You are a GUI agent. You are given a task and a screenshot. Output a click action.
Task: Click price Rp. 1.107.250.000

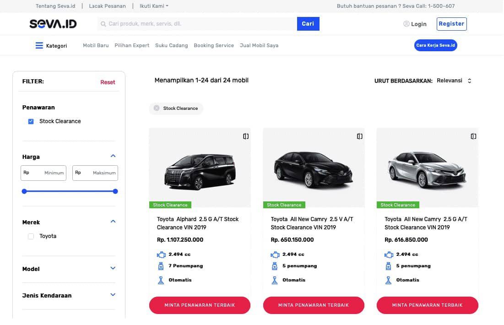click(180, 240)
